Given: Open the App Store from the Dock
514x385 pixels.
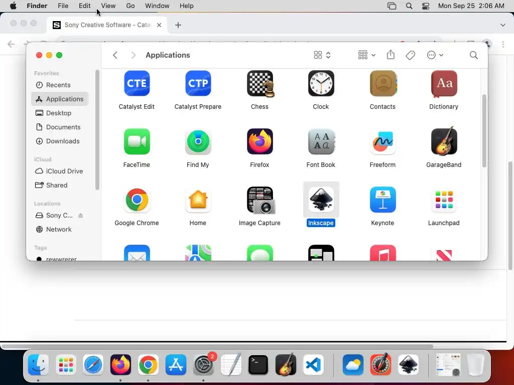Looking at the screenshot, I should pos(176,364).
